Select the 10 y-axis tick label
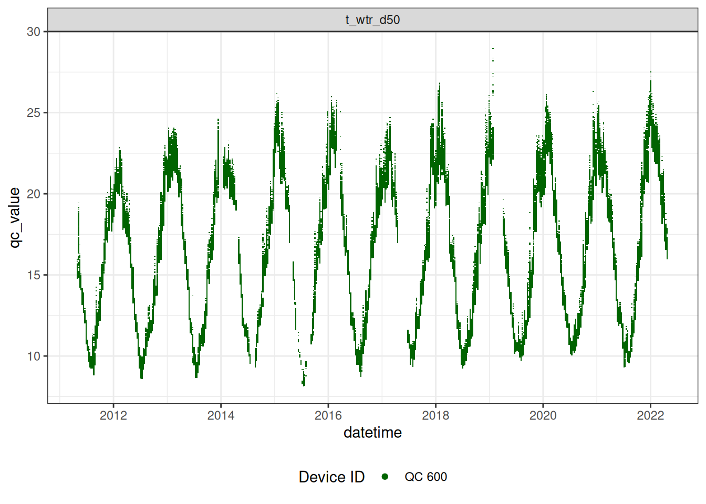This screenshot has height=504, width=706. point(34,356)
